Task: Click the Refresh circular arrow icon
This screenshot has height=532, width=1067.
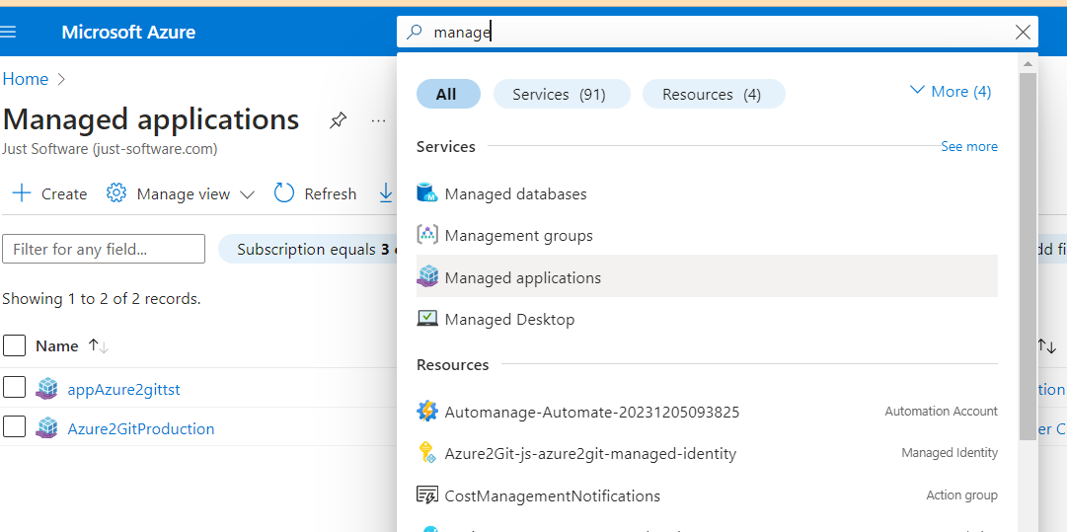Action: [283, 193]
